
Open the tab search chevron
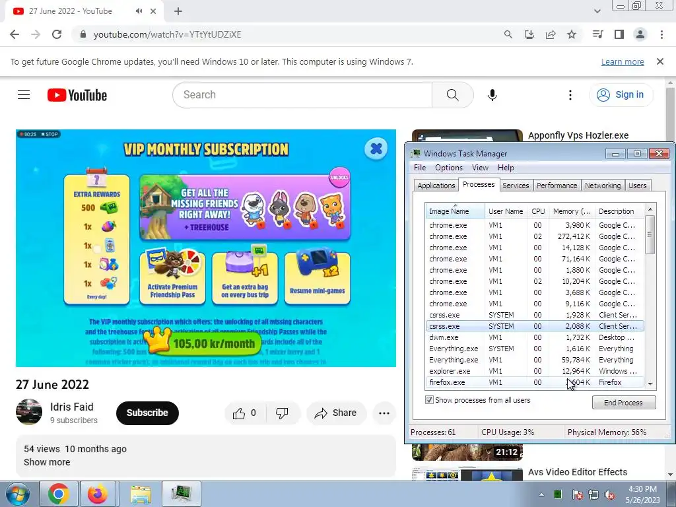(597, 11)
